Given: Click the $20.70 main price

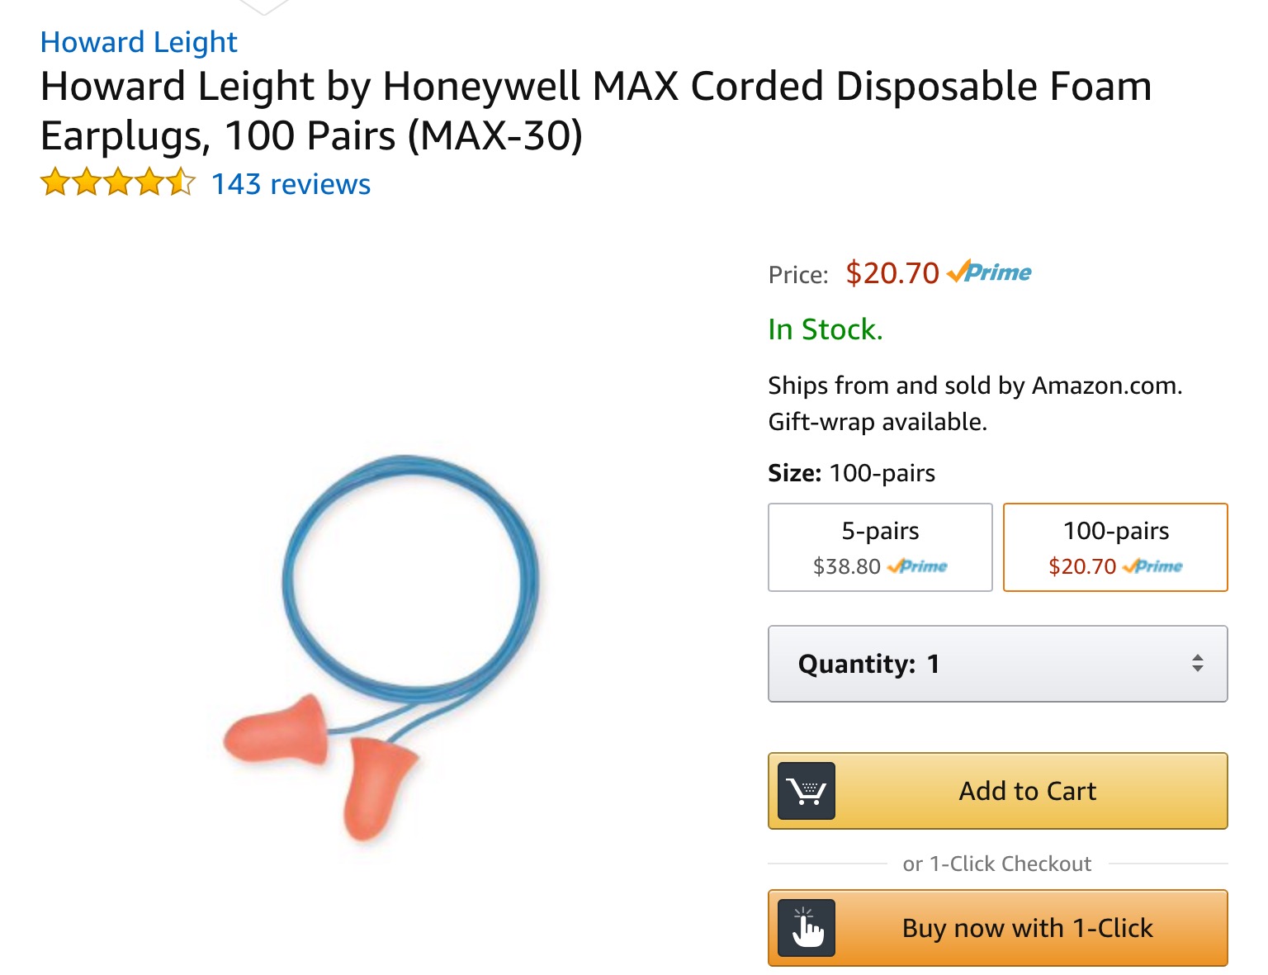Looking at the screenshot, I should (x=892, y=273).
